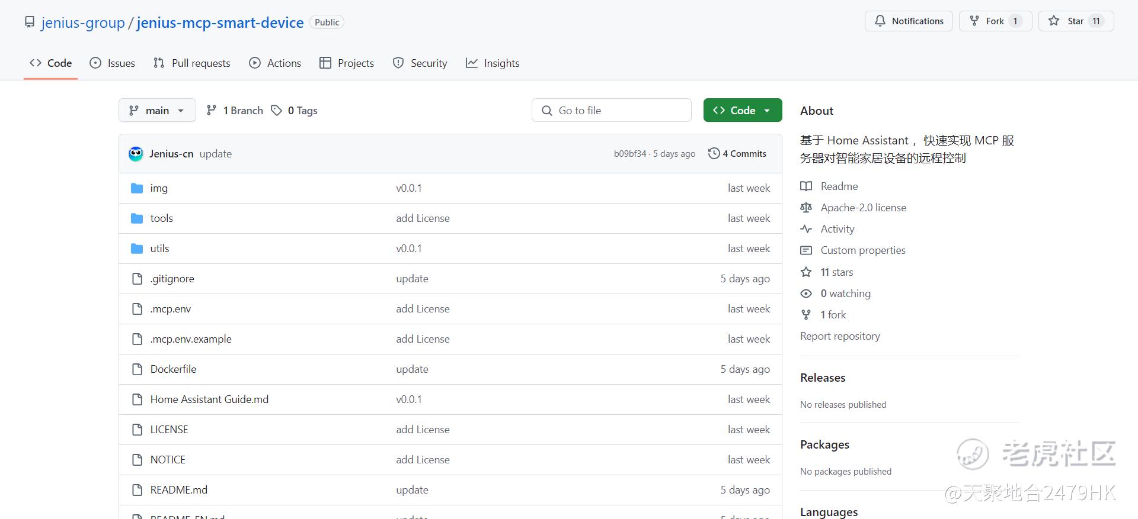Open the Releases heading link

point(823,378)
